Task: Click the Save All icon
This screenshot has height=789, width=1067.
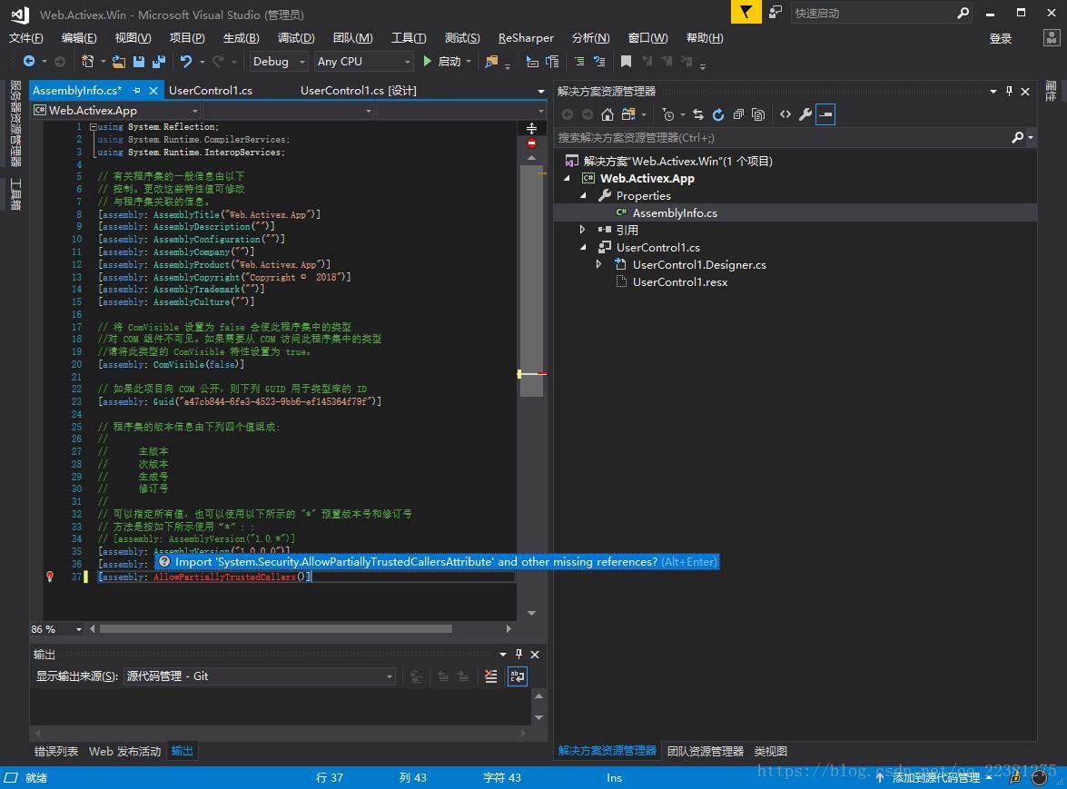Action: 159,61
